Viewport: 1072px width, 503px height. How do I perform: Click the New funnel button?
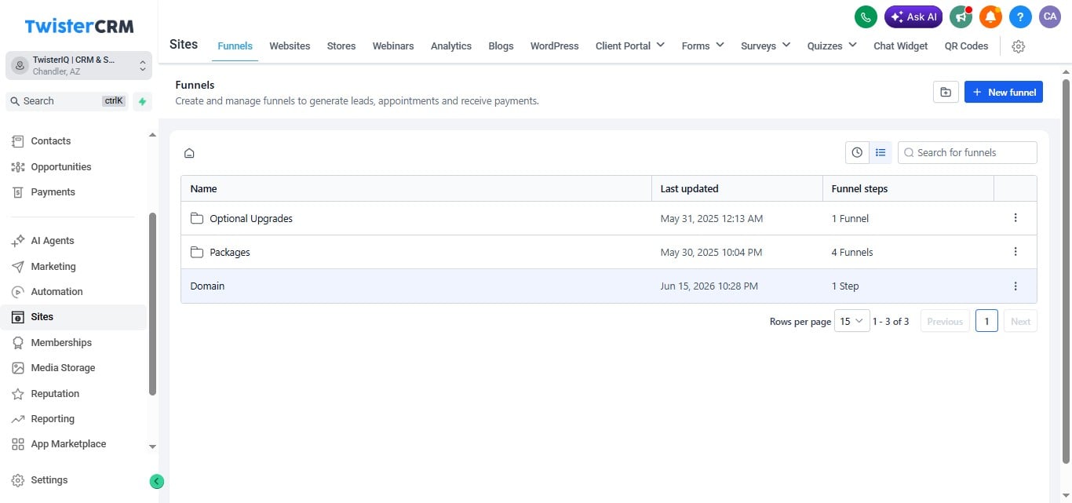click(1004, 92)
